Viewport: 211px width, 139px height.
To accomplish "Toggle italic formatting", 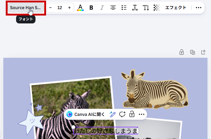I will click(102, 8).
